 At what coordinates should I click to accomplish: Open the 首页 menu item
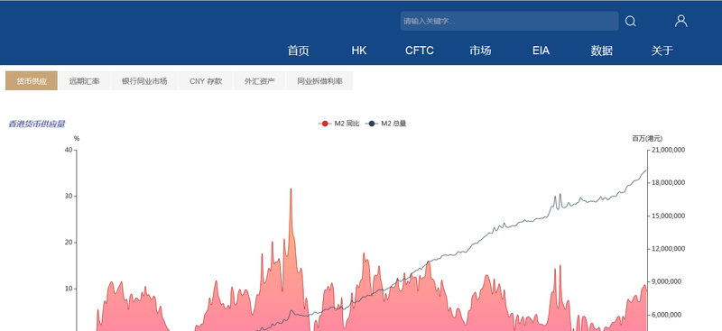tap(299, 51)
